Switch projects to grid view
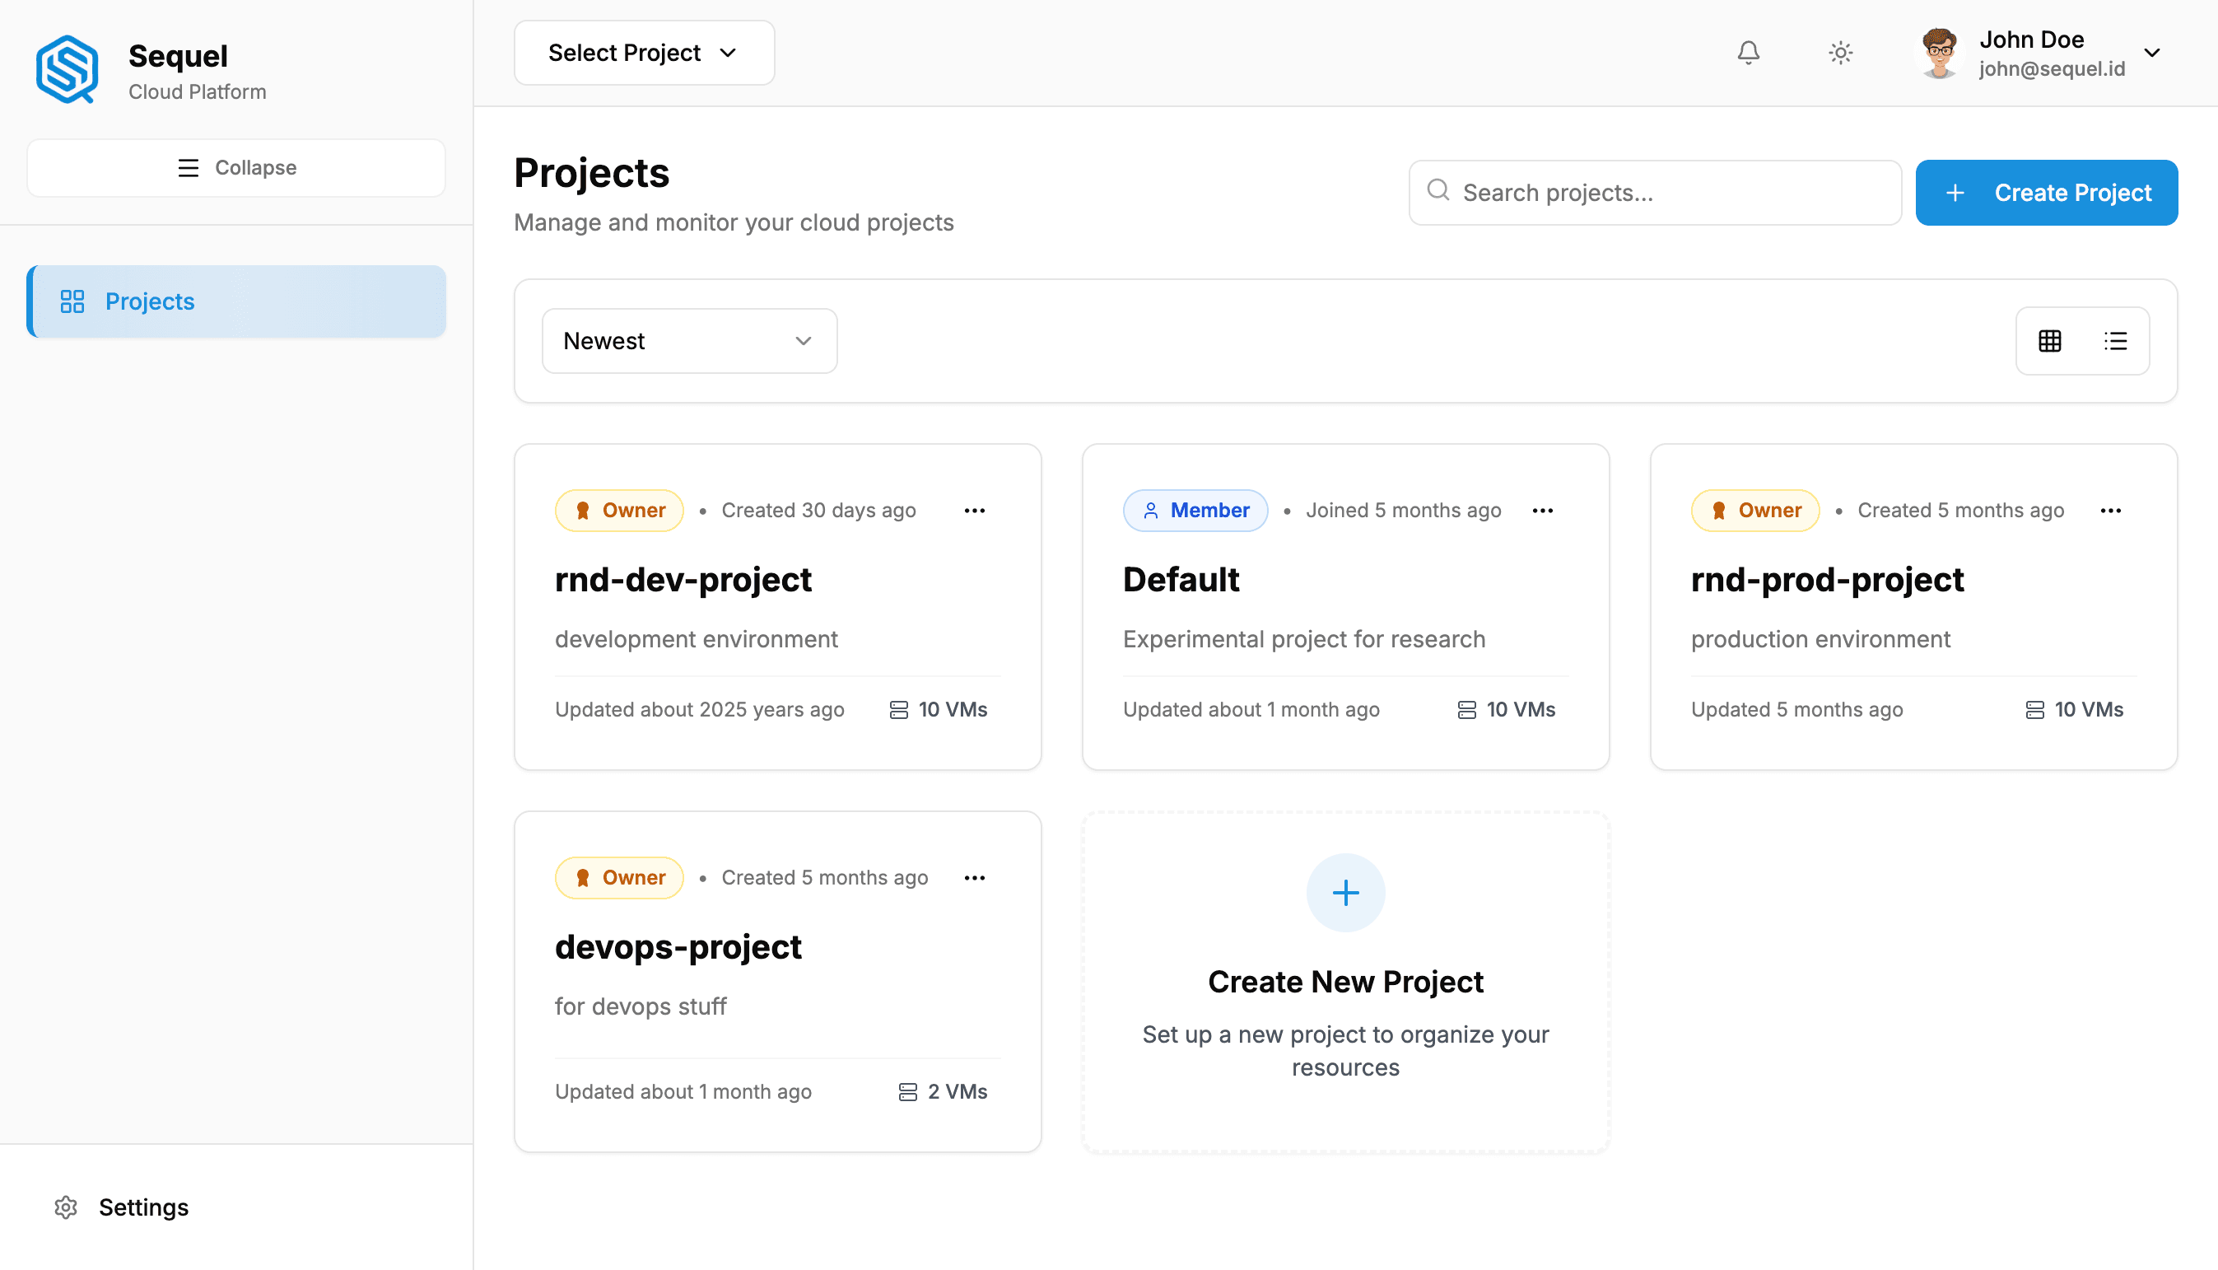 (x=2049, y=340)
